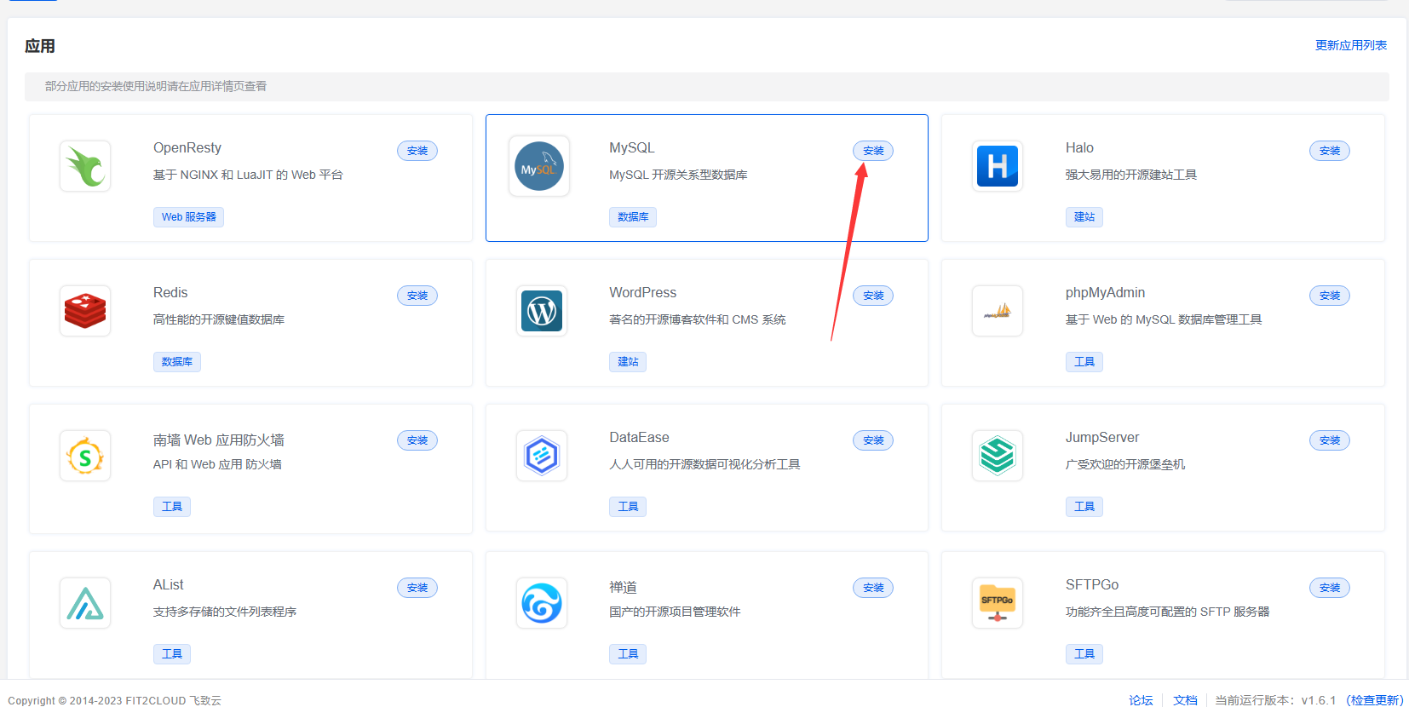Click the Halo app title
This screenshot has width=1409, height=707.
1079,148
